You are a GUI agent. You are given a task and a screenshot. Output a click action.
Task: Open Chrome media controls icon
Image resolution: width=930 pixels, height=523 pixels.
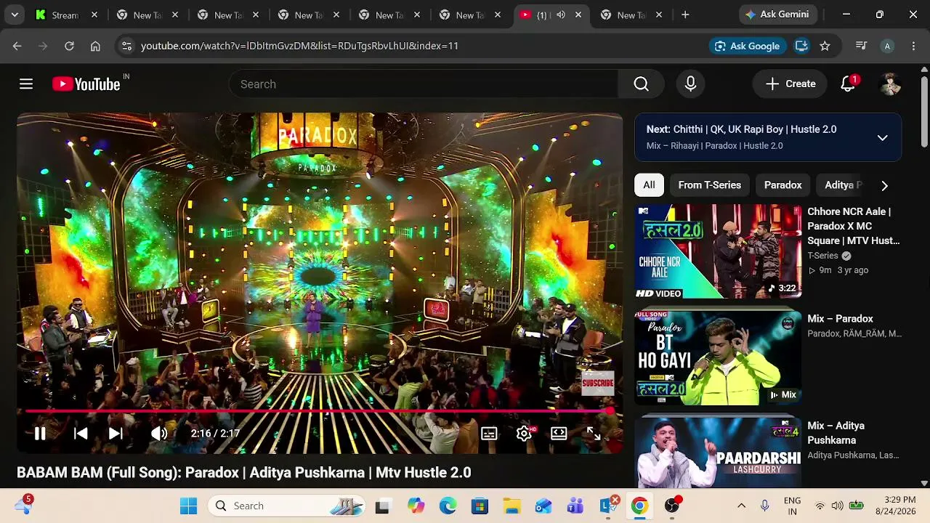861,46
